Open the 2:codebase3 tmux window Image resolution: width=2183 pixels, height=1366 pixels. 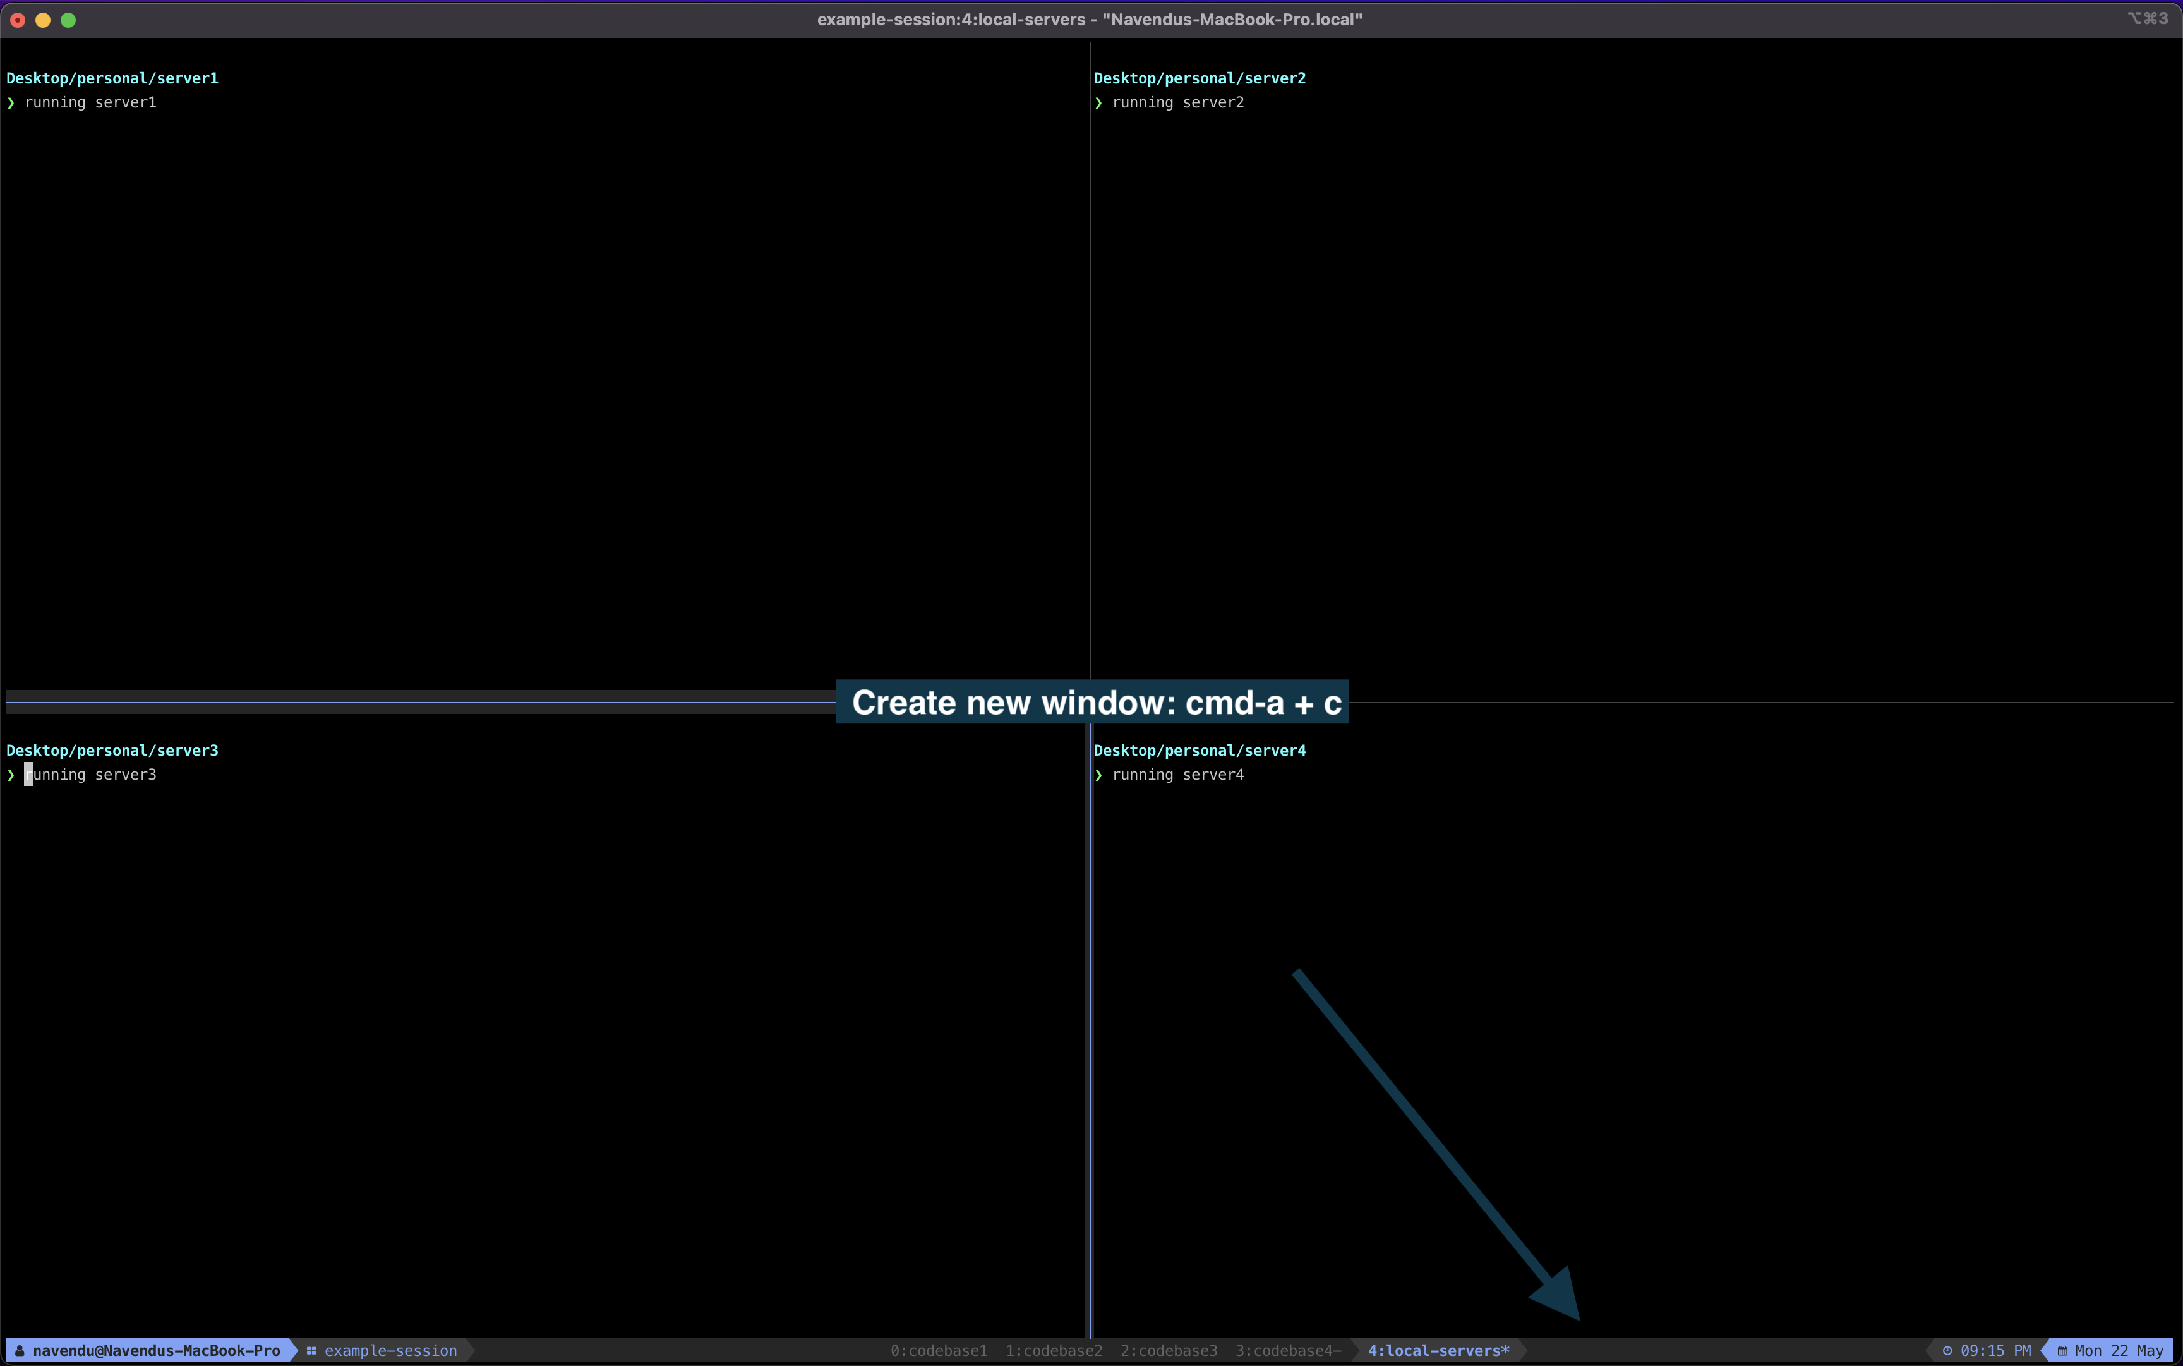[1169, 1351]
